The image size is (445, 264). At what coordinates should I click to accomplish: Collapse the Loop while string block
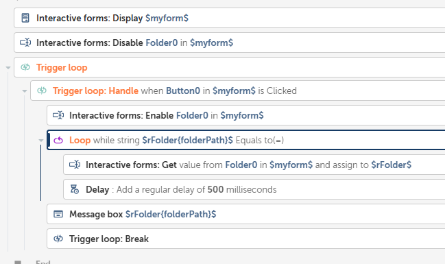(41, 141)
